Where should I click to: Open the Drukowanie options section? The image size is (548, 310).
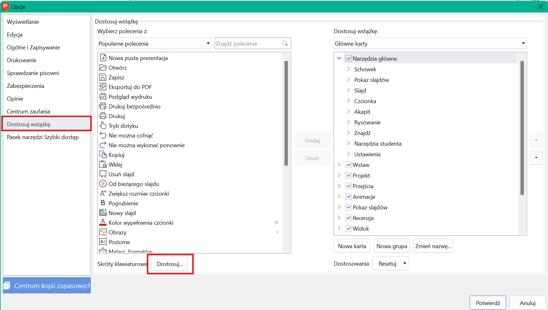22,60
